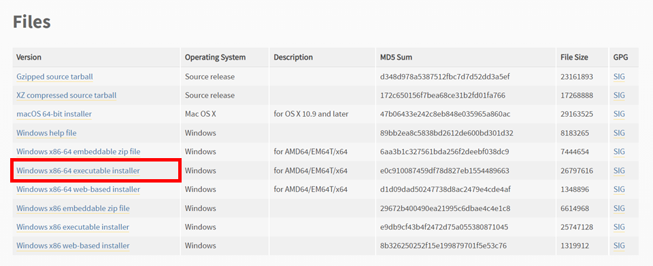This screenshot has height=266, width=653.
Task: Select MD5 sum d348d978a5387512fbc7d7d52dd3a5ef
Action: 445,77
